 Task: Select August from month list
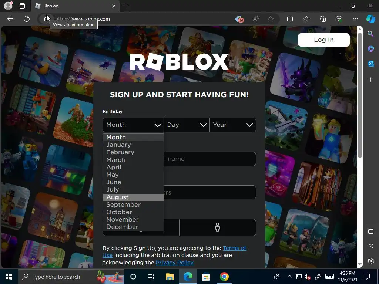[133, 197]
